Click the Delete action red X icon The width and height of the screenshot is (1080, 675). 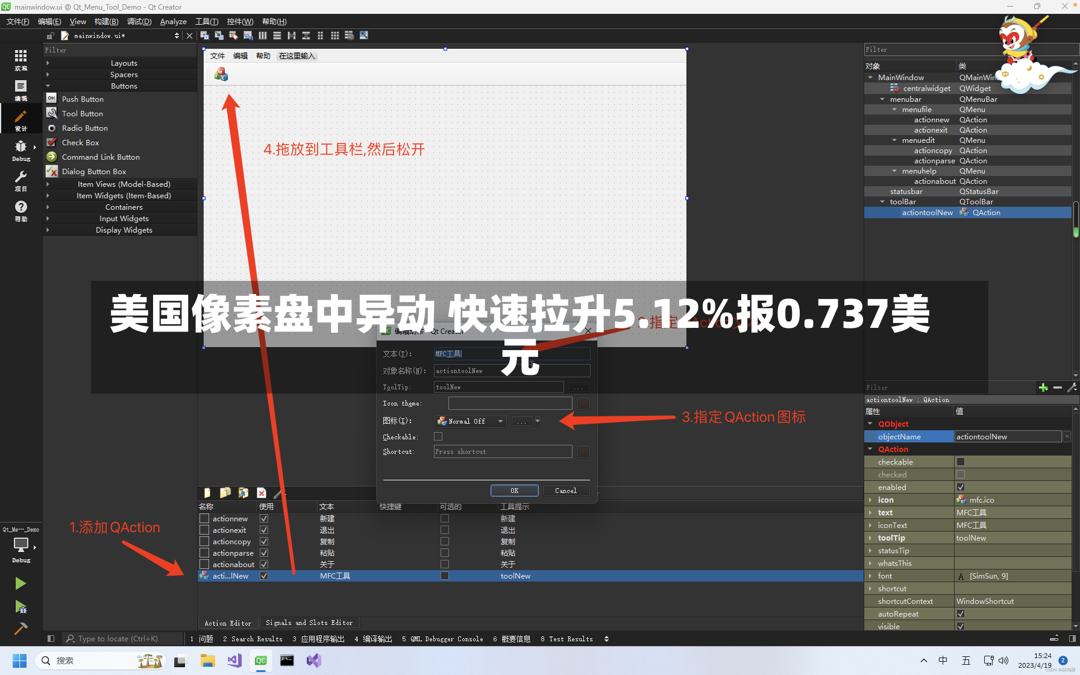(x=262, y=492)
